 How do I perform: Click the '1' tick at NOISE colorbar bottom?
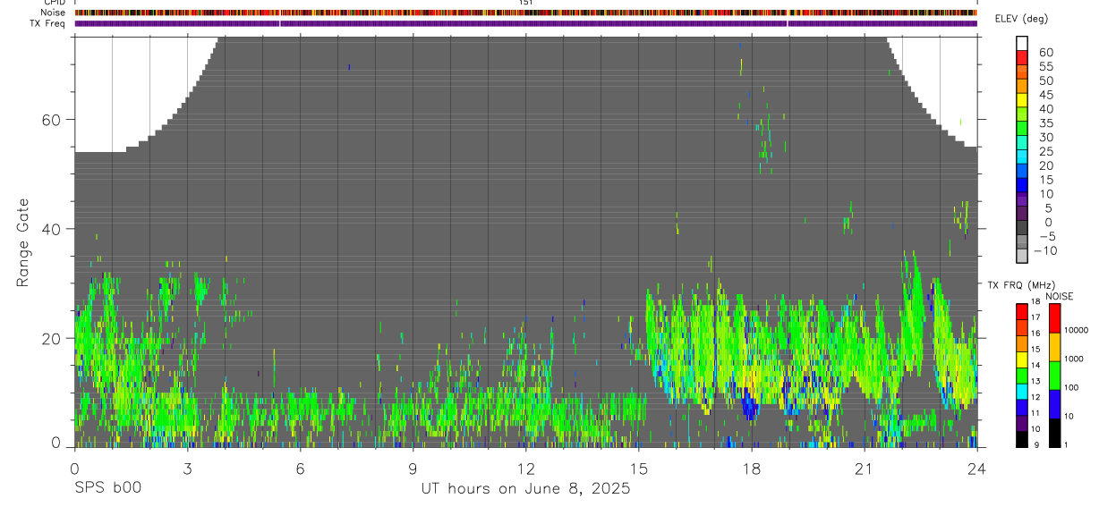pos(1068,444)
